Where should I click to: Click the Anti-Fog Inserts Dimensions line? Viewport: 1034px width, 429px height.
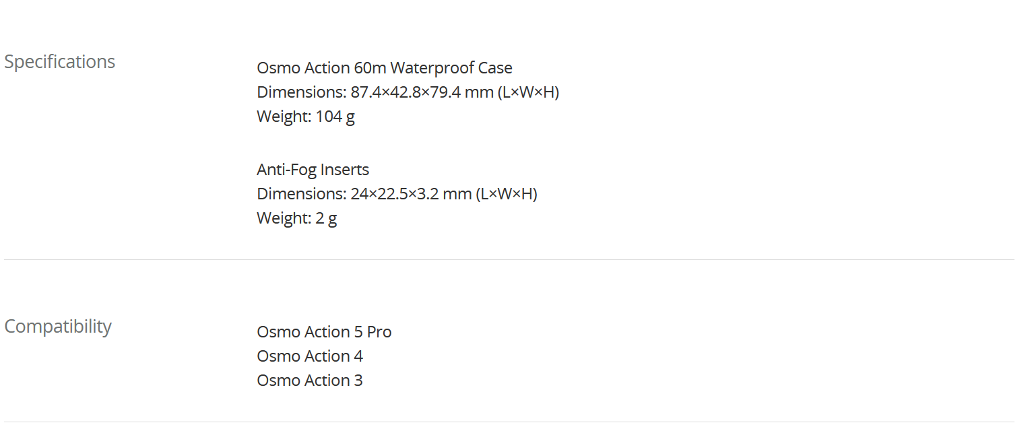tap(397, 194)
